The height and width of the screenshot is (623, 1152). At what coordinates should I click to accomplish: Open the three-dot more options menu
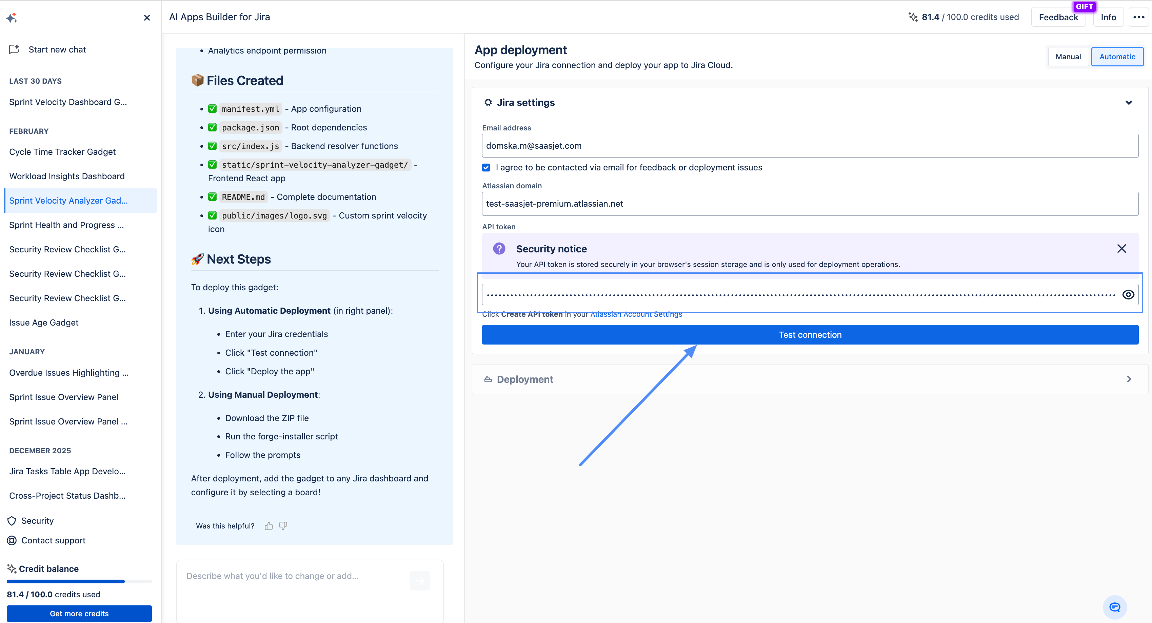point(1138,17)
